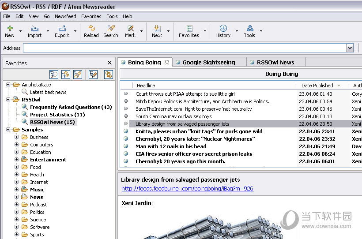Open Mark button dropdown arrow
Image resolution: width=362 pixels, height=239 pixels.
pyautogui.click(x=141, y=31)
